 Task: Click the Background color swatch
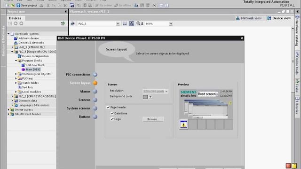[x=145, y=97]
